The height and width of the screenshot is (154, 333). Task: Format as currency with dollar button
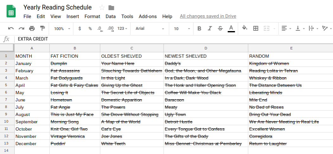pyautogui.click(x=80, y=29)
